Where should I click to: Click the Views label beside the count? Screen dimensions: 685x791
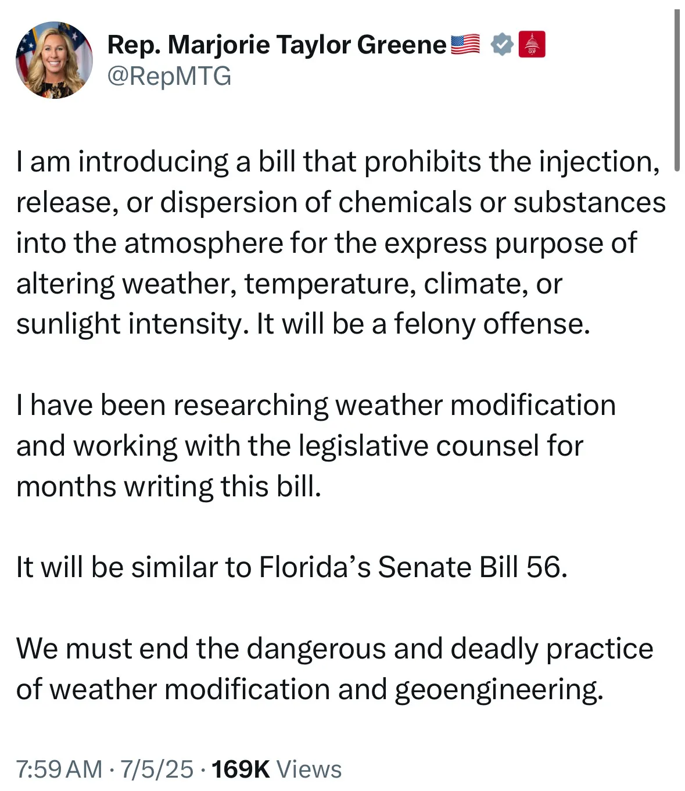pos(309,769)
